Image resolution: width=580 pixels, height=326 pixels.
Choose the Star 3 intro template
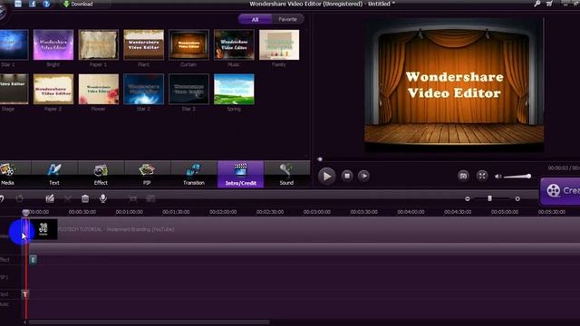[188, 89]
